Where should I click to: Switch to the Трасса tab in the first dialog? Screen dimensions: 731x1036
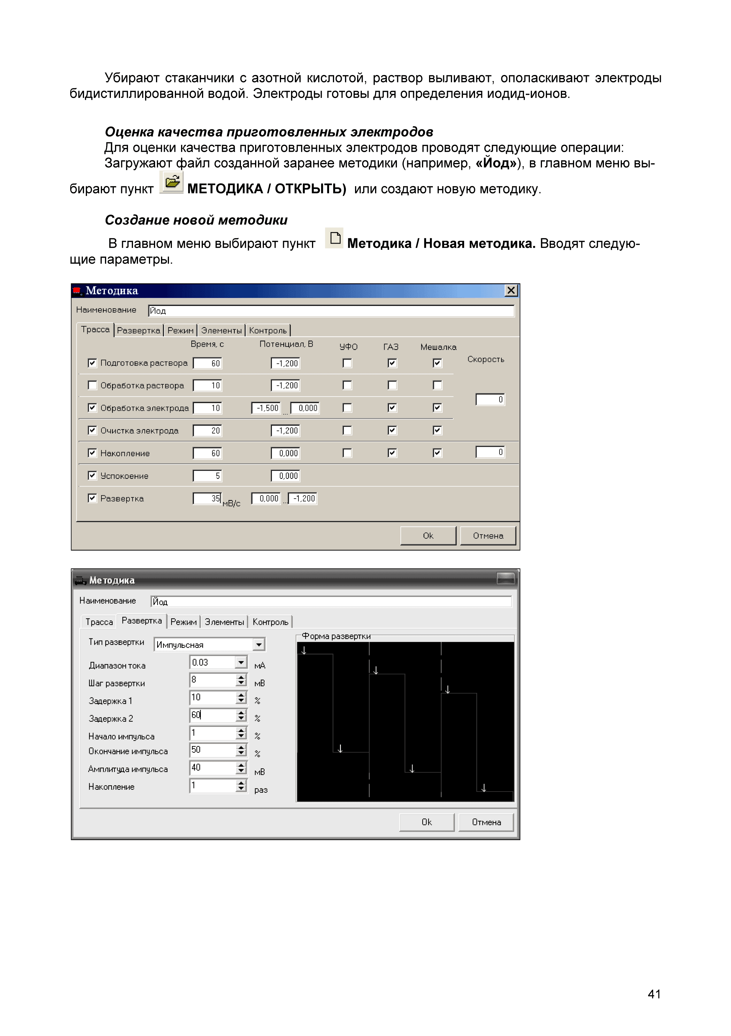[x=95, y=329]
